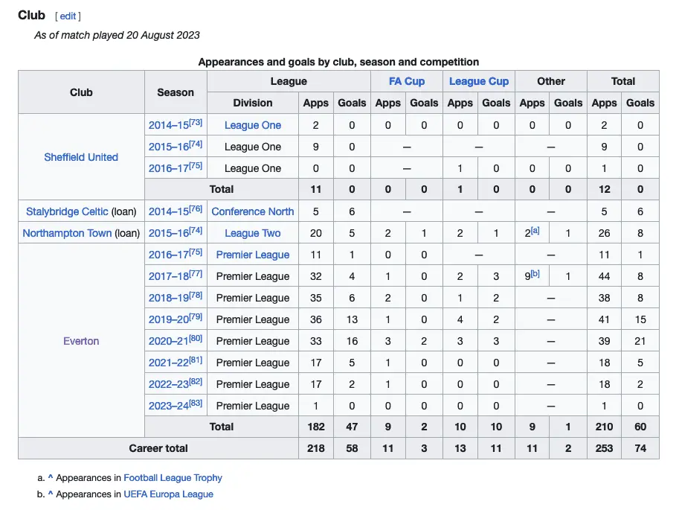Open the 2019–20 Everton season link
The width and height of the screenshot is (679, 510).
click(x=168, y=319)
